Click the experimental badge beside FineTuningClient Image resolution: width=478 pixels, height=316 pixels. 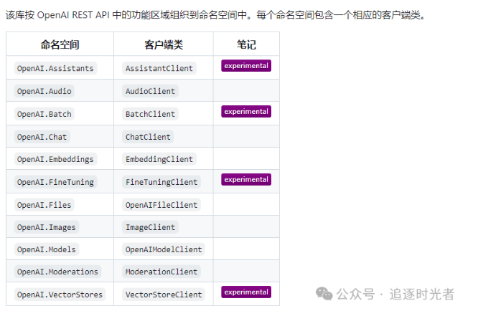tap(246, 180)
